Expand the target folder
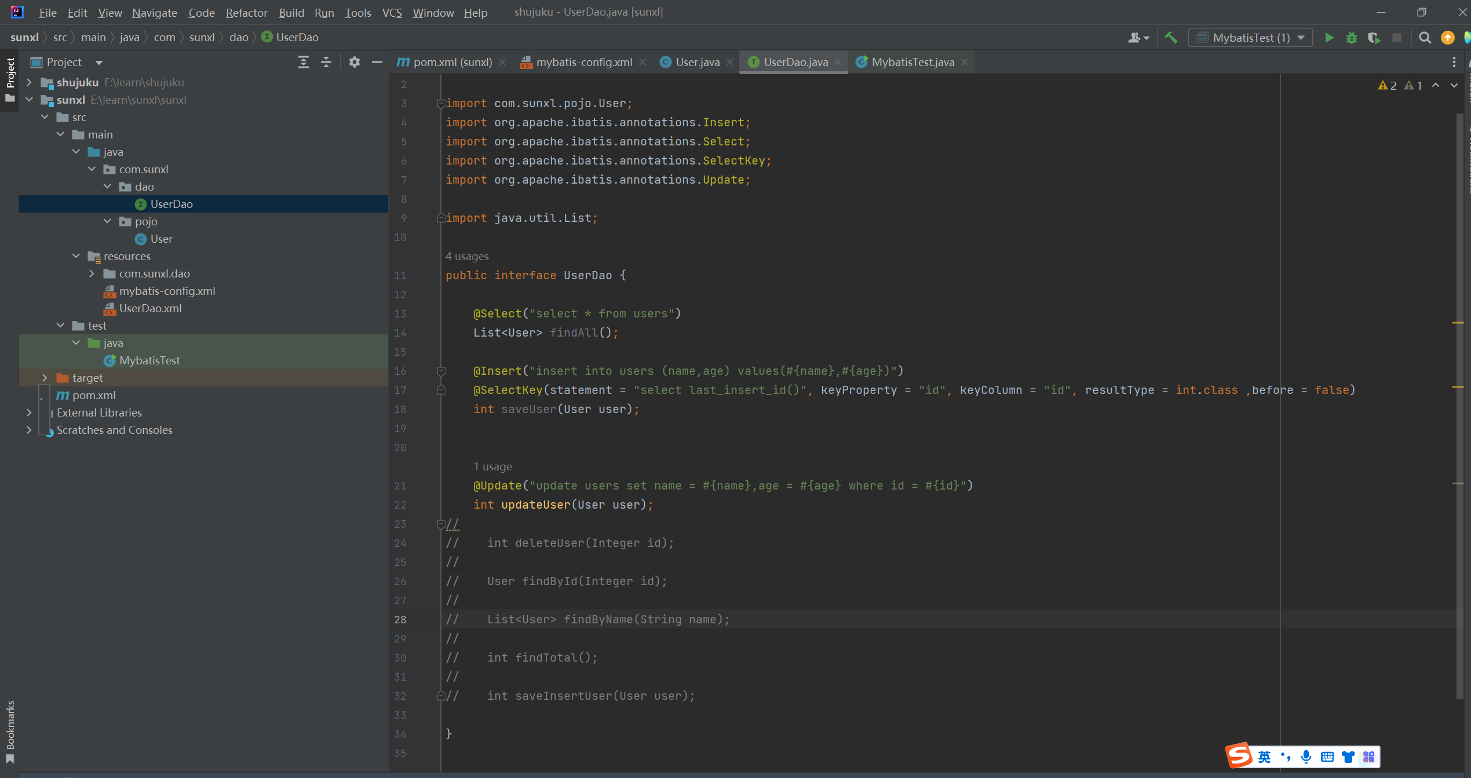Screen dimensions: 1471x778 point(45,378)
